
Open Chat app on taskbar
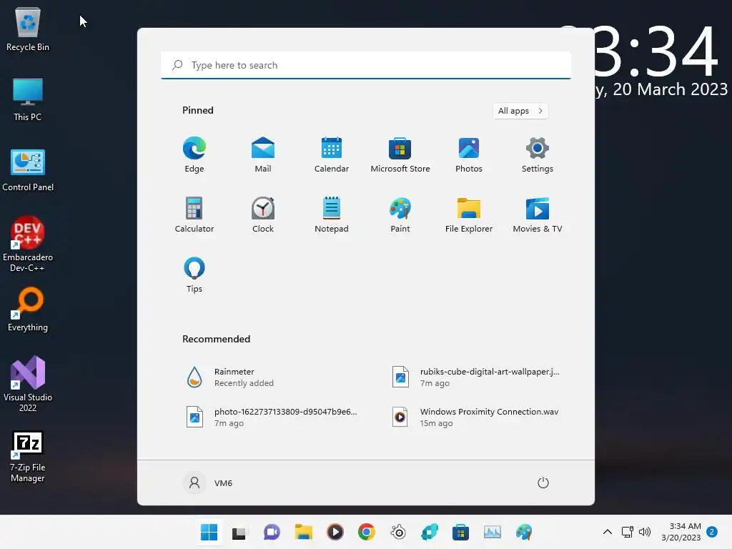coord(271,532)
